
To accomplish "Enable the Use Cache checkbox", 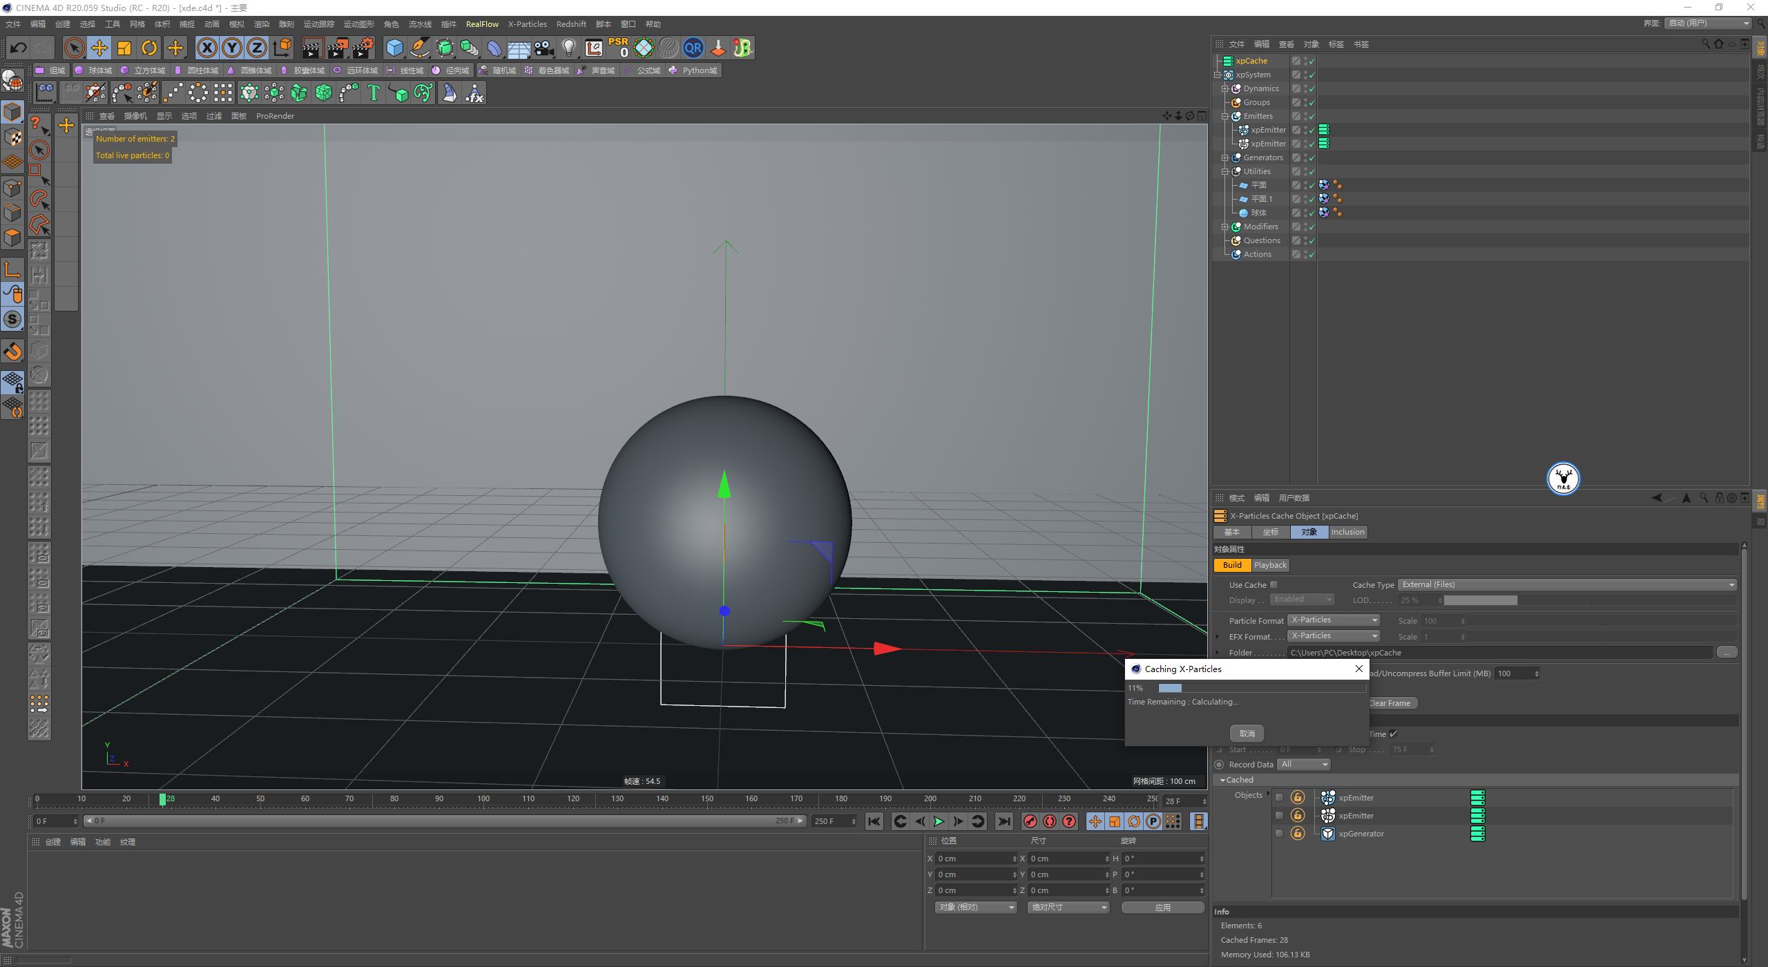I will [x=1274, y=585].
